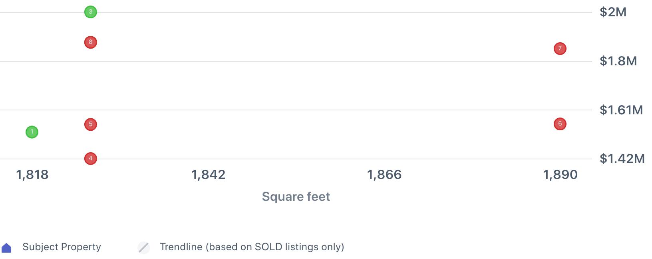Click red data point number 8

tap(91, 42)
